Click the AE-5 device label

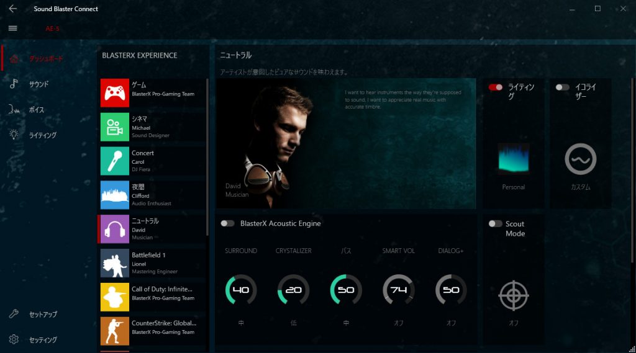[52, 29]
